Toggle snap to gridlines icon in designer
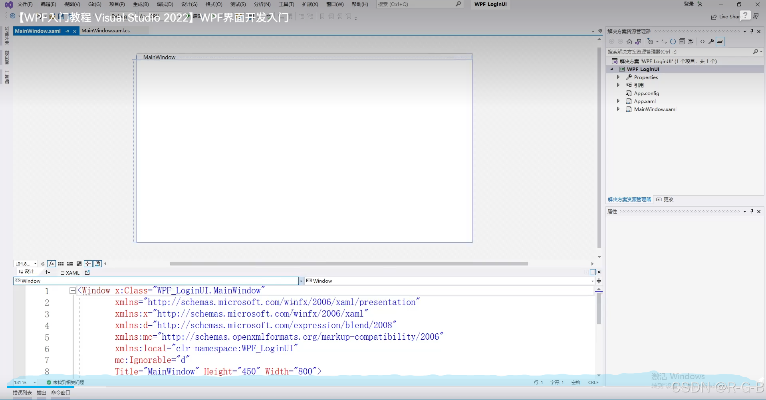The height and width of the screenshot is (400, 766). [x=70, y=264]
